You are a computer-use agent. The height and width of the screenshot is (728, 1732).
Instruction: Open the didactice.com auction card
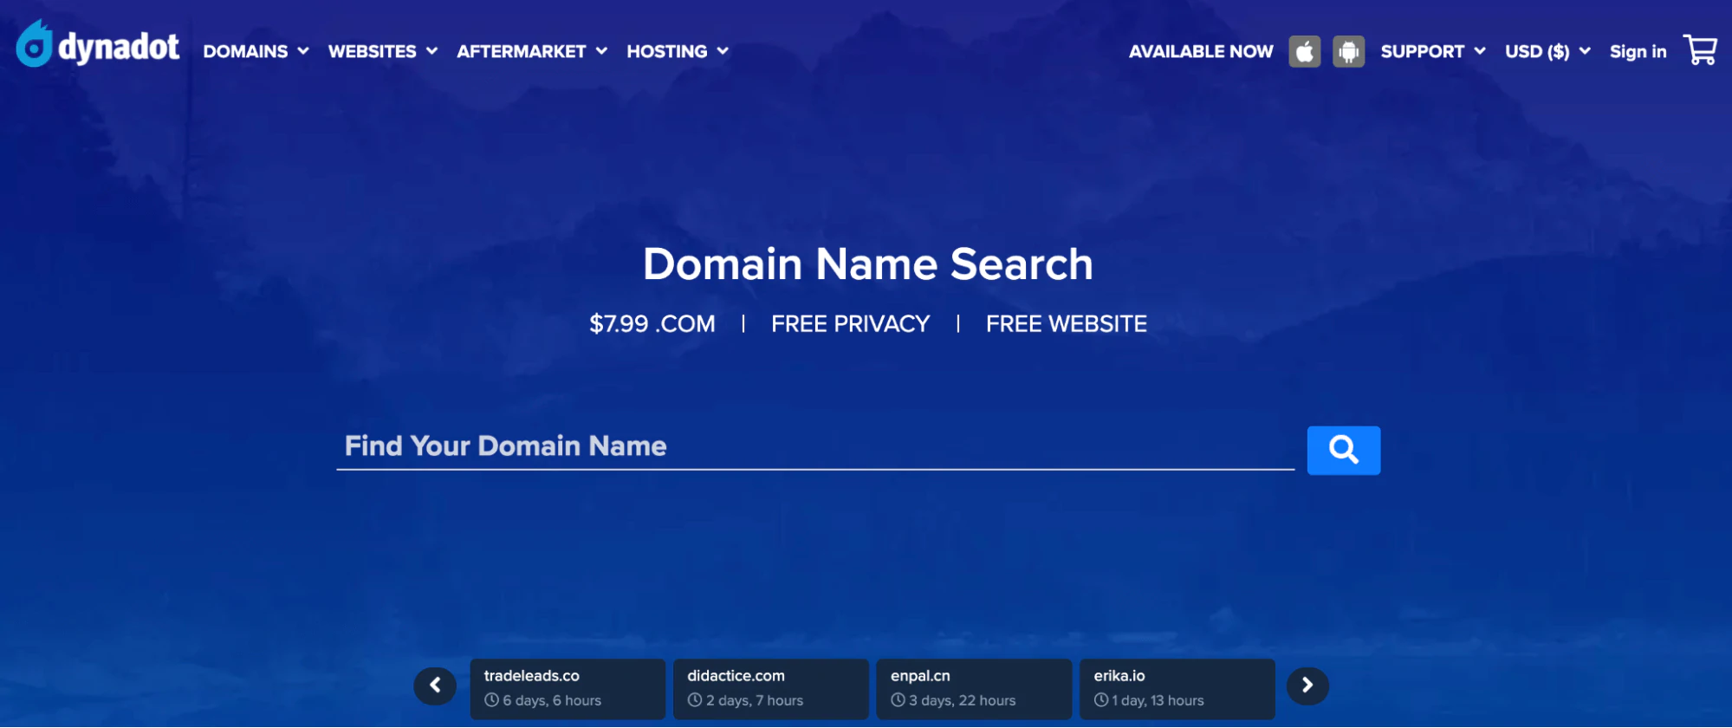tap(770, 688)
